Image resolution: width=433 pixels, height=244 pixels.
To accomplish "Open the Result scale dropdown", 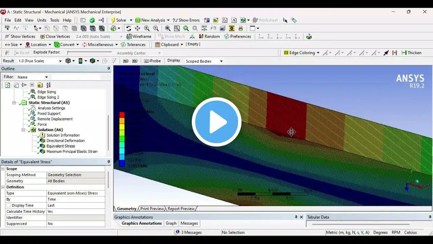I will tap(60, 61).
